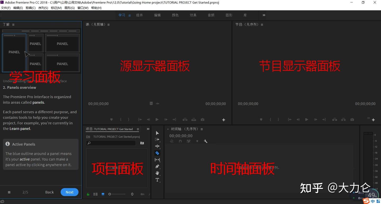Screen dimensions: 381x204
Task: Close the Timeline panel tab
Action: (168, 129)
